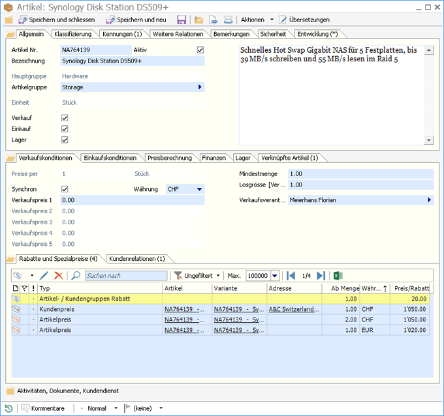Select the Artikel- / Kundengruppen Rabatt row
Image resolution: width=444 pixels, height=416 pixels.
[x=220, y=299]
